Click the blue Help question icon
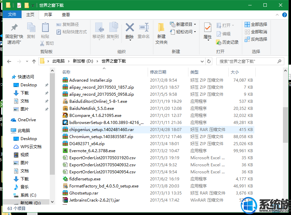Viewport: 291px width, 215px height. (285, 15)
